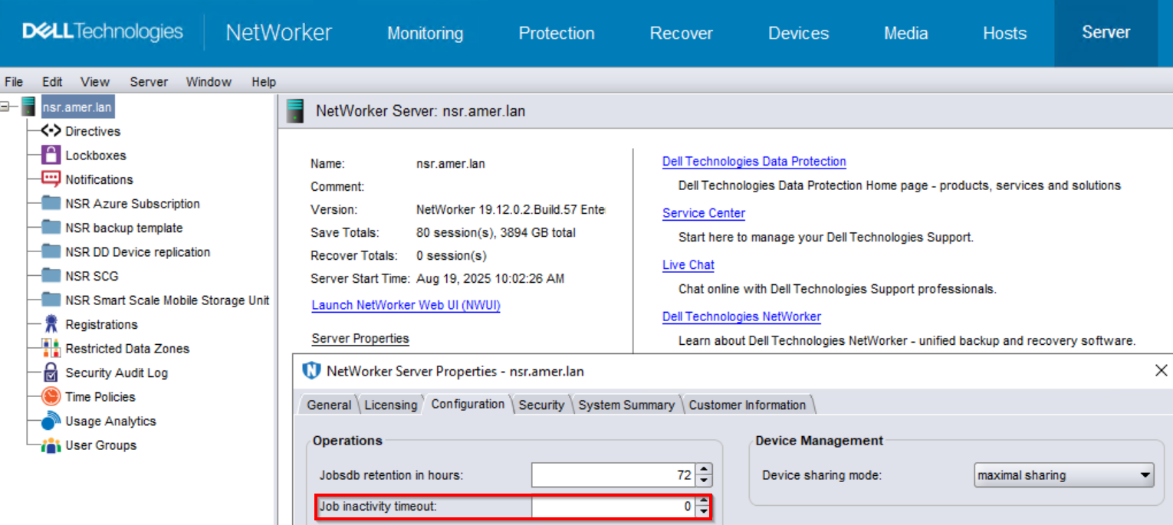Open the Service Center link
Viewport: 1173px width, 525px height.
coord(704,213)
